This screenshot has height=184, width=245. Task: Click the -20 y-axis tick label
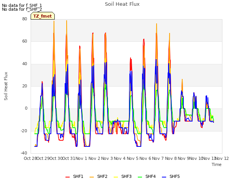pos(24,131)
